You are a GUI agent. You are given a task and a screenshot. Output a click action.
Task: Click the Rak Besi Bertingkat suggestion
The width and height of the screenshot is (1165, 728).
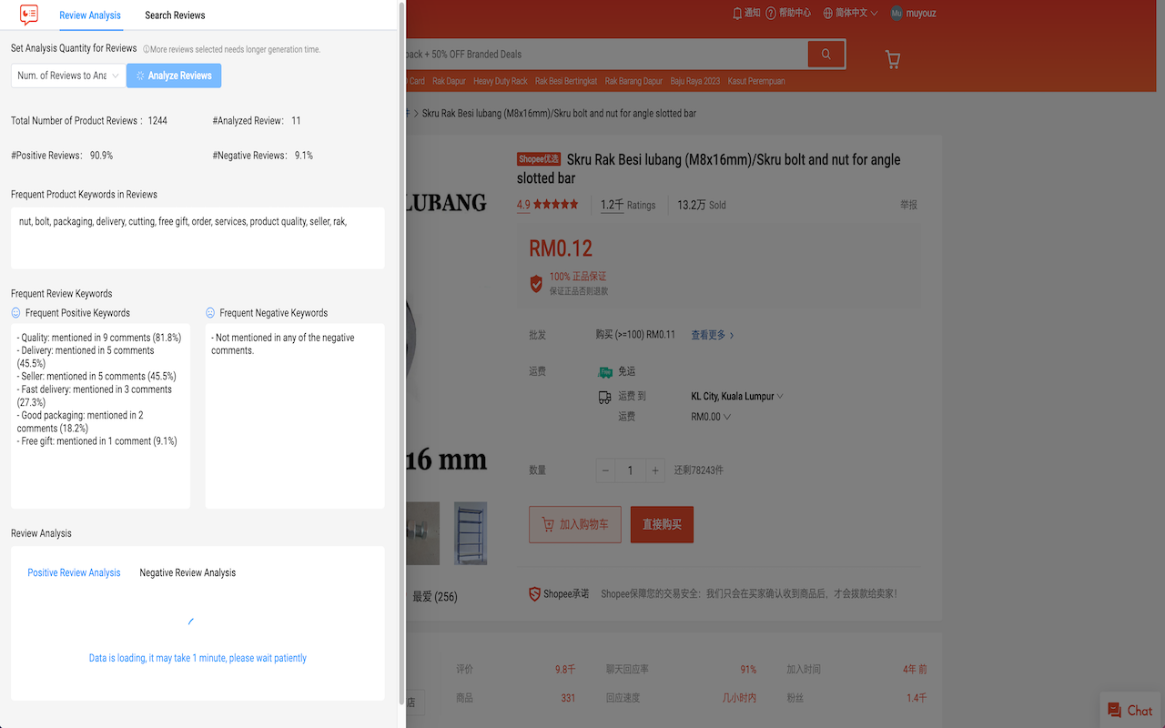(x=566, y=81)
